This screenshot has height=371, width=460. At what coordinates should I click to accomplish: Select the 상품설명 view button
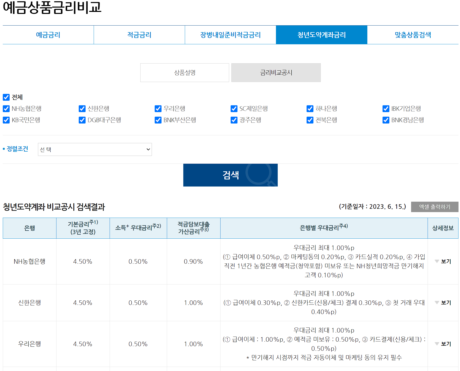(x=184, y=73)
